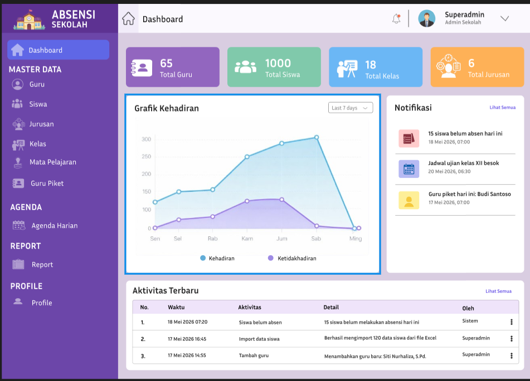Click the Sistem cell in row 1

point(470,320)
